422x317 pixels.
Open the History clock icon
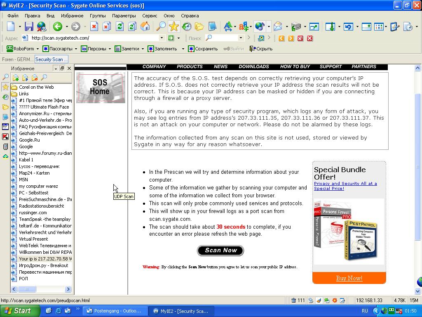(187, 26)
